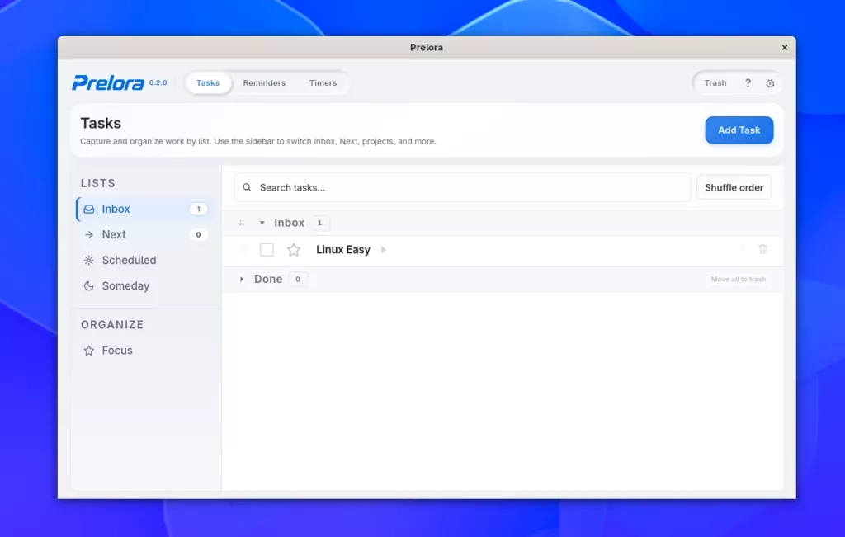Select the Inbox list in the sidebar
Viewport: 845px width, 537px height.
pos(144,209)
